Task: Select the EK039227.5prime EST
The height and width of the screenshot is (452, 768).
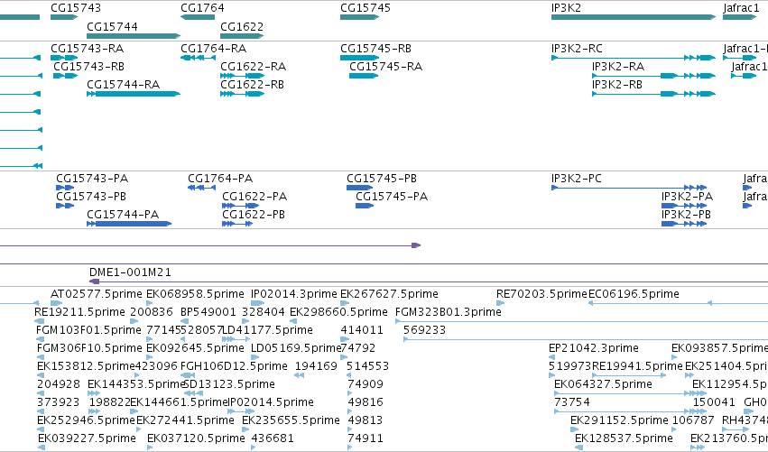Action: [x=42, y=447]
